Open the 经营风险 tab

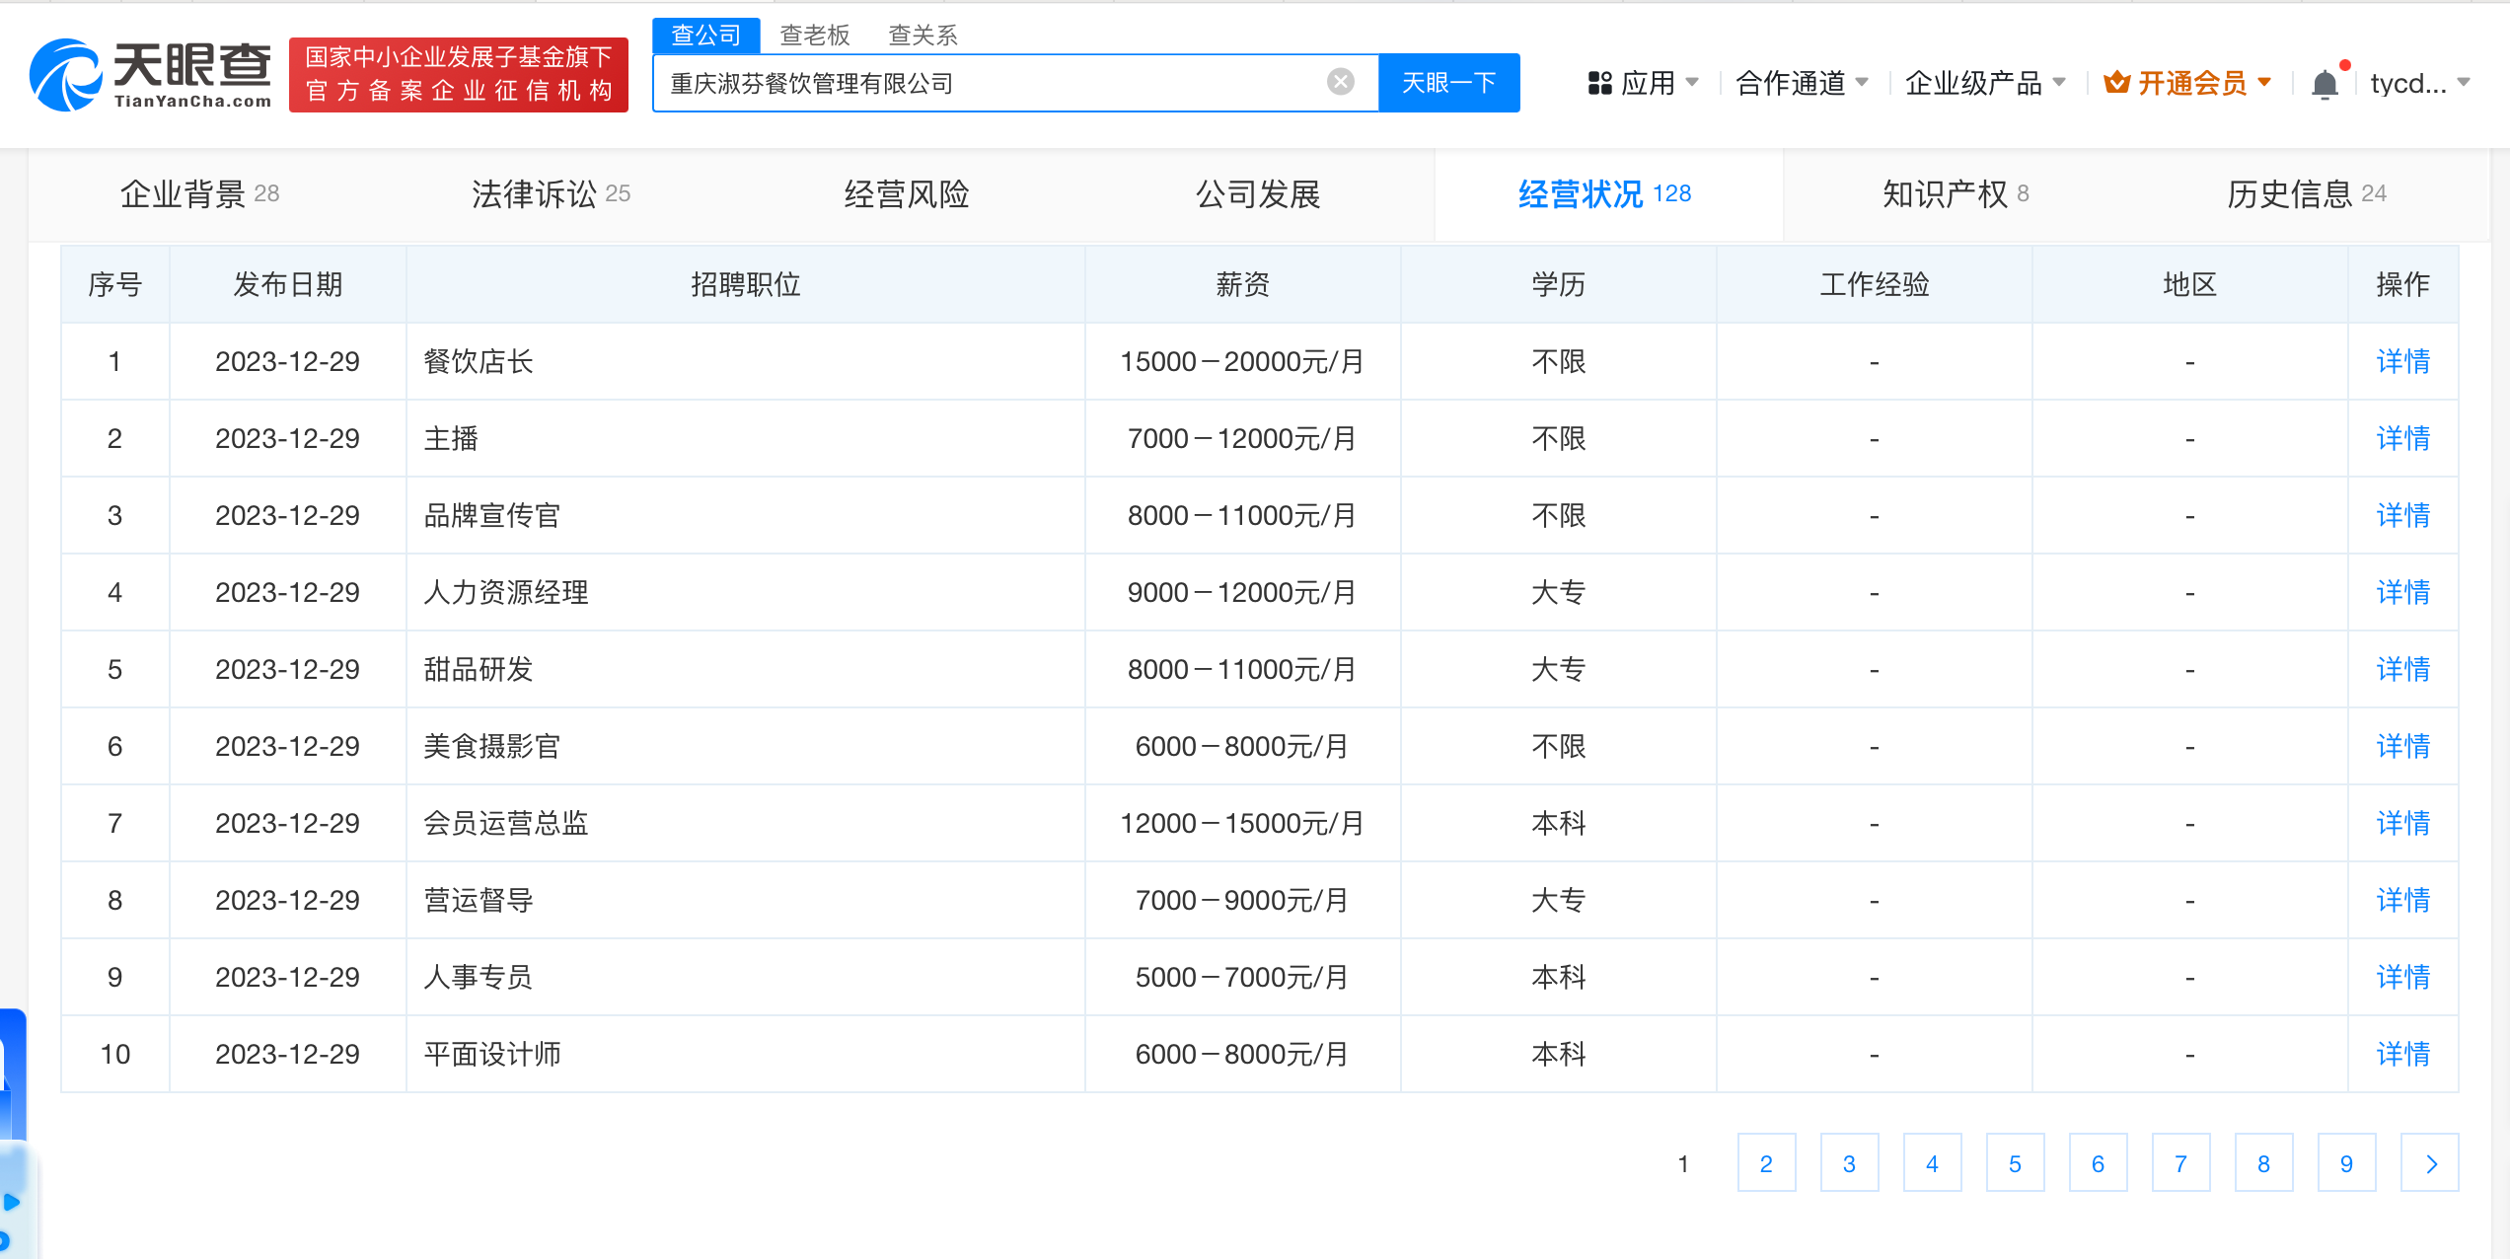click(x=907, y=194)
